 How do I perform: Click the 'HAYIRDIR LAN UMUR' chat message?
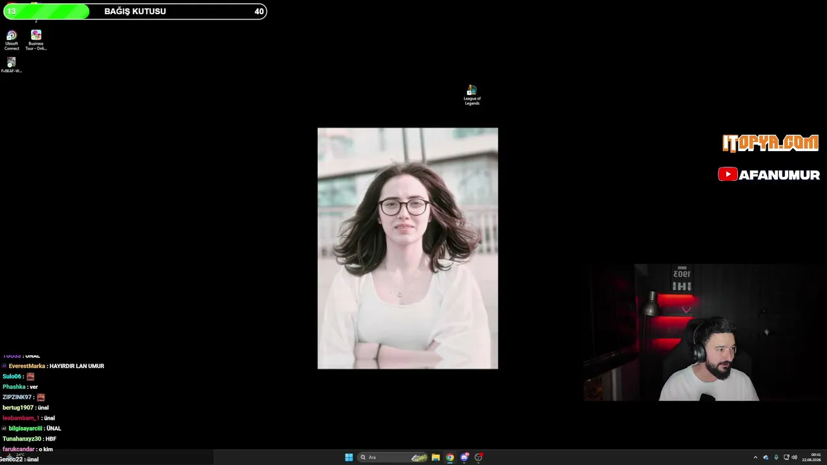pos(77,366)
